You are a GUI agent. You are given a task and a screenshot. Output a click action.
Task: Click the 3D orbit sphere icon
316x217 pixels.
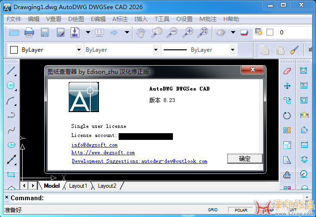(x=221, y=33)
